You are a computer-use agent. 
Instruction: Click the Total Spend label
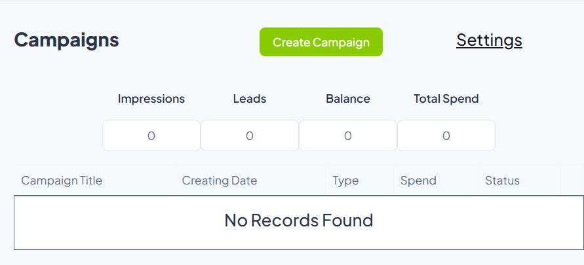click(x=446, y=99)
